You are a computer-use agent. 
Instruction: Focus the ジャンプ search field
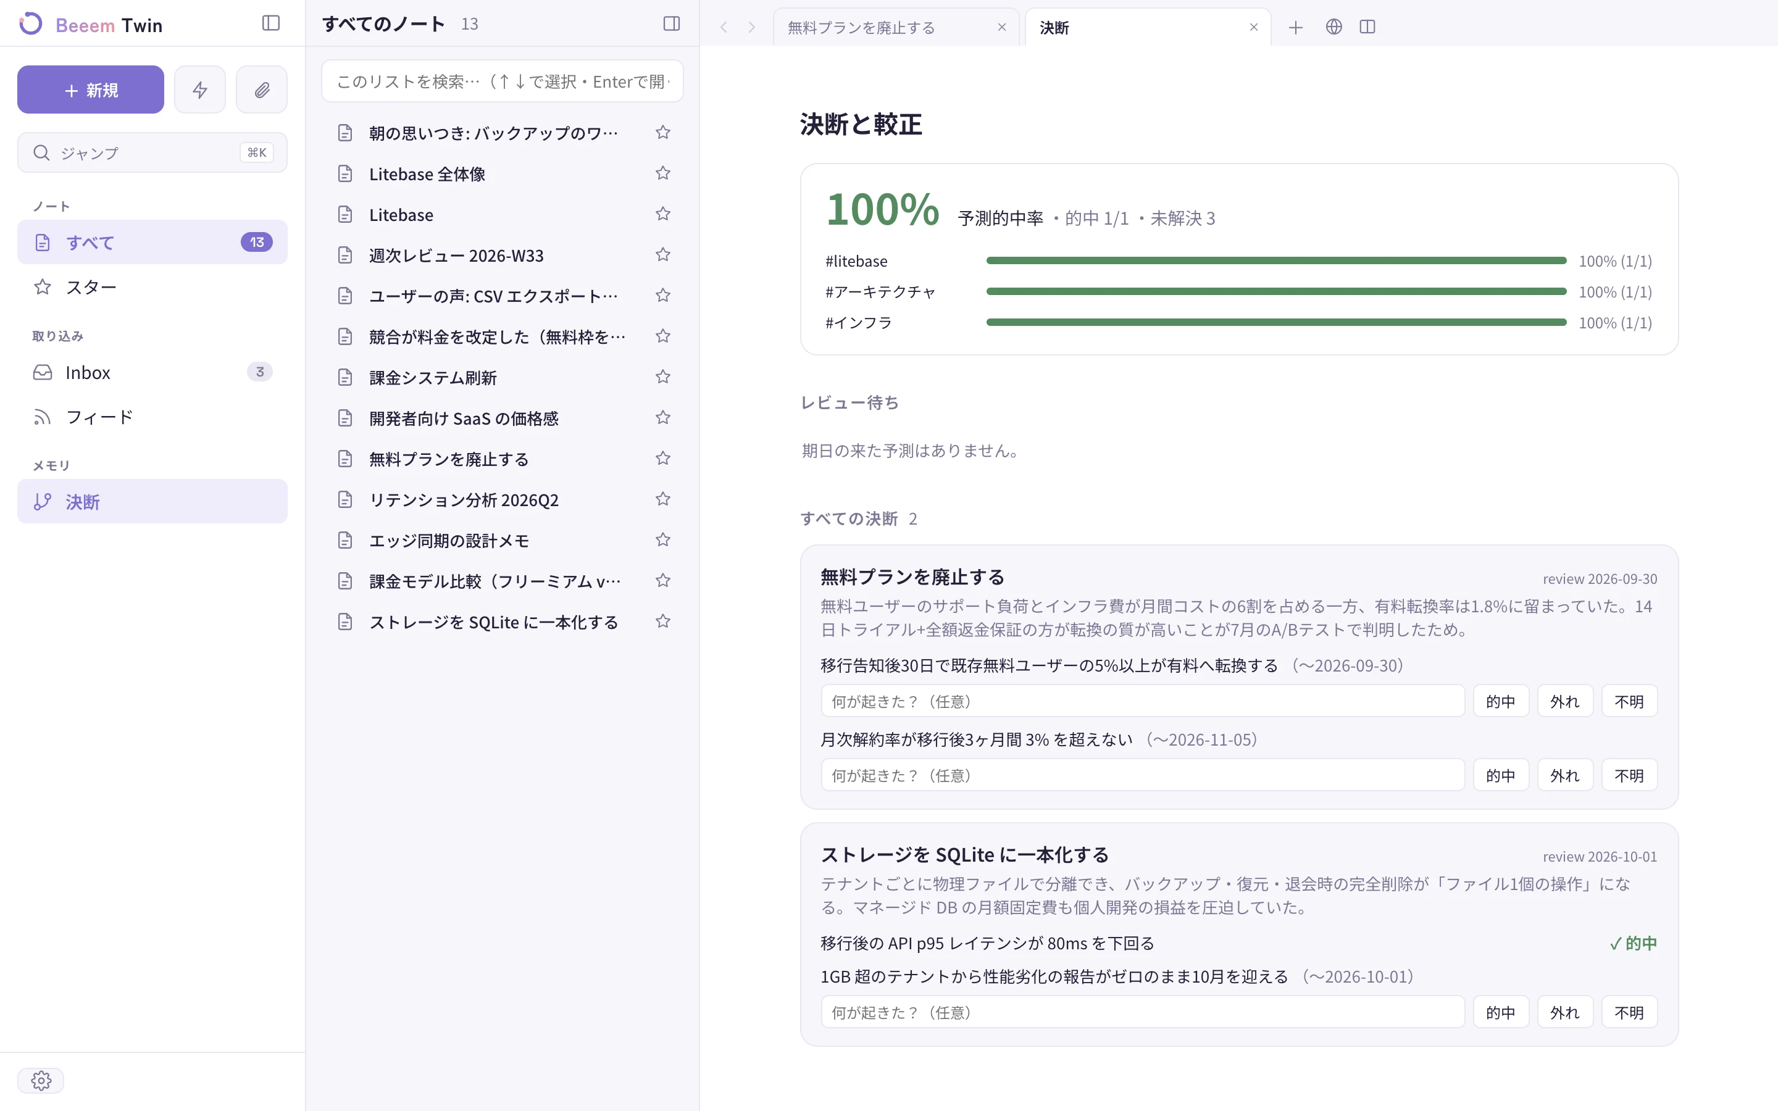click(152, 152)
